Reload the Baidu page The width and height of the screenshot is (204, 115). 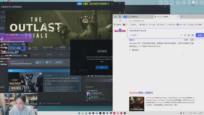[x=120, y=21]
